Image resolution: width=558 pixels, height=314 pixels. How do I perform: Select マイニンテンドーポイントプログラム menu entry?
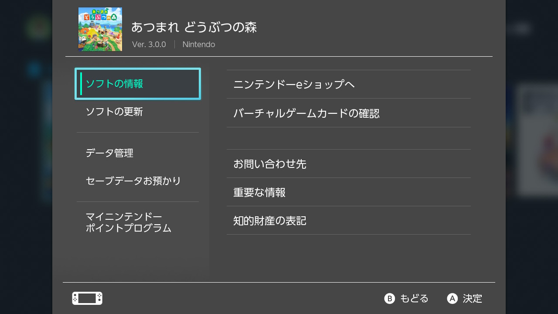pos(129,222)
